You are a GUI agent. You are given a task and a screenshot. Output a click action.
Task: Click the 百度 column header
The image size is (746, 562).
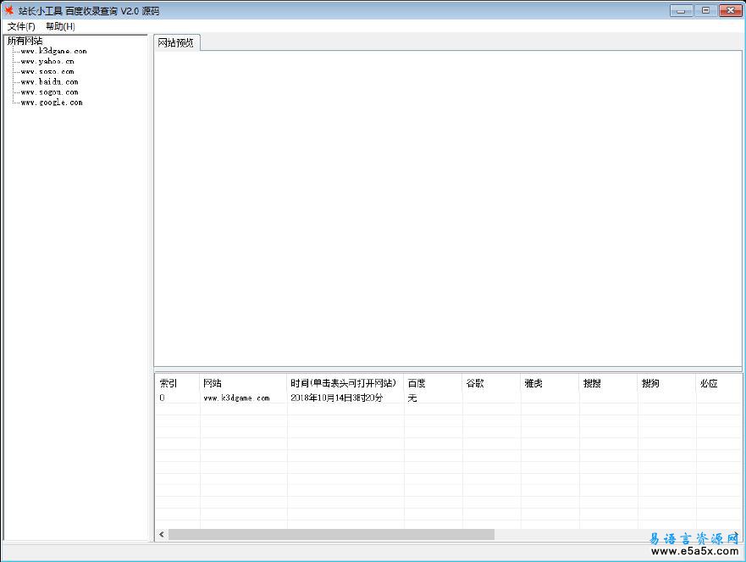pyautogui.click(x=433, y=383)
